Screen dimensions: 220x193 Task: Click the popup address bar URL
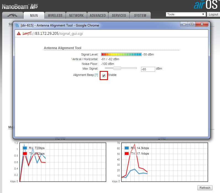click(x=53, y=33)
